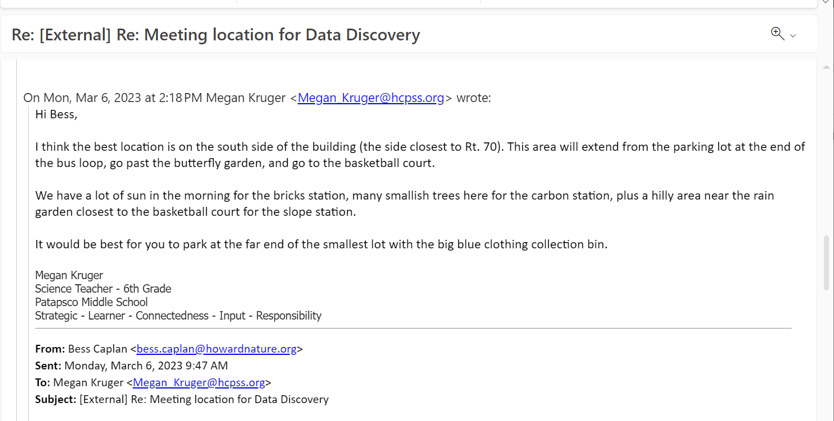Collapse the top-right chevron above the scrollbar
834x421 pixels.
(x=825, y=2)
